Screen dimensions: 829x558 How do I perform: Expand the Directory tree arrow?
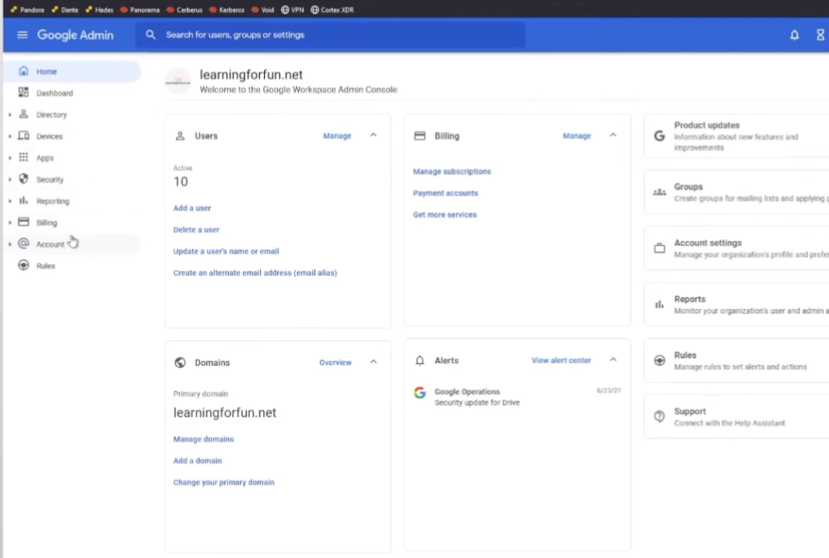click(9, 114)
